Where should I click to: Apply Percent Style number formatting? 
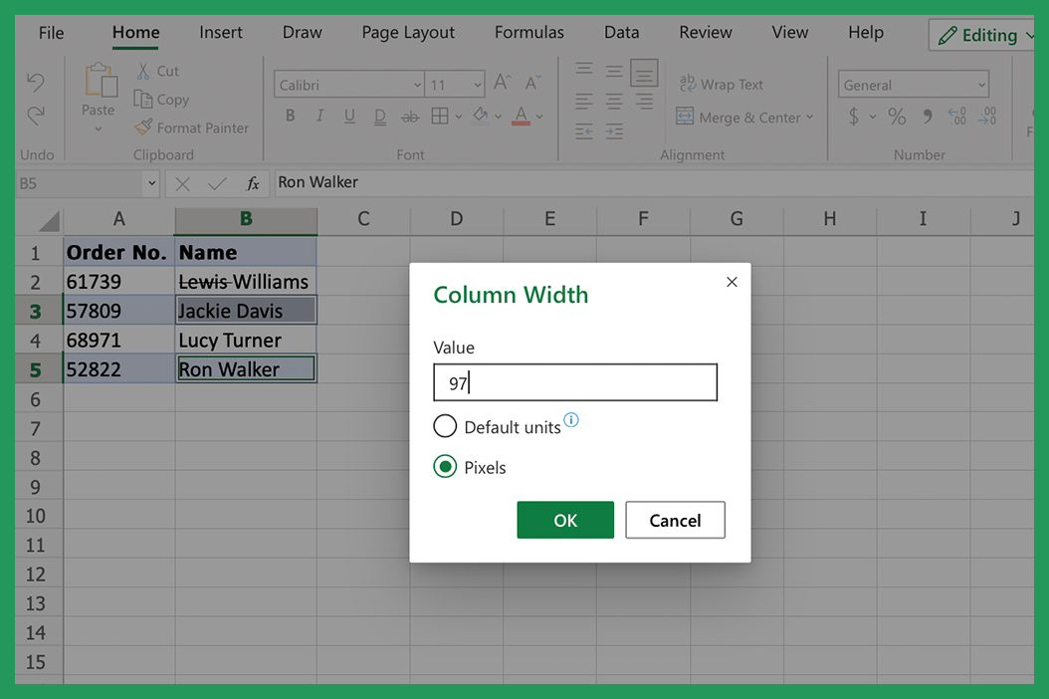pos(896,116)
